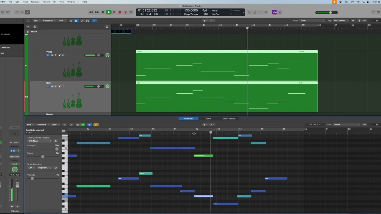
Task: Click the red Record button
Action: point(120,12)
